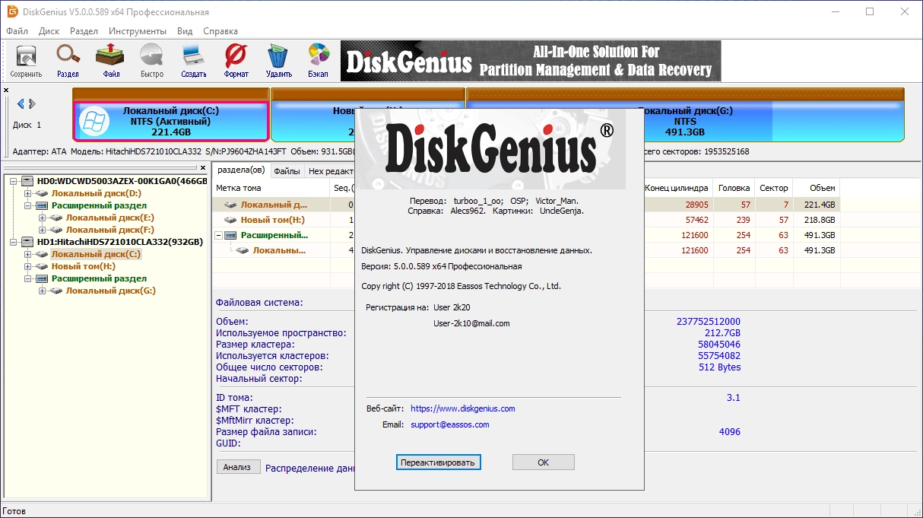The width and height of the screenshot is (923, 518).
Task: Expand Локальный диск(E:) tree node
Action: point(43,218)
